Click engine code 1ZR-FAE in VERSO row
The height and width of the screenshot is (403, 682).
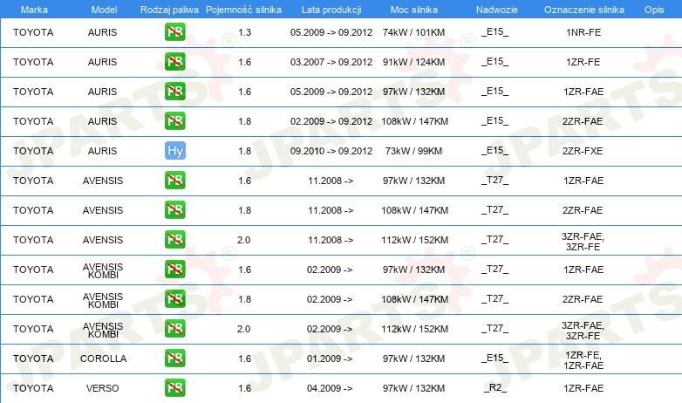coord(583,388)
